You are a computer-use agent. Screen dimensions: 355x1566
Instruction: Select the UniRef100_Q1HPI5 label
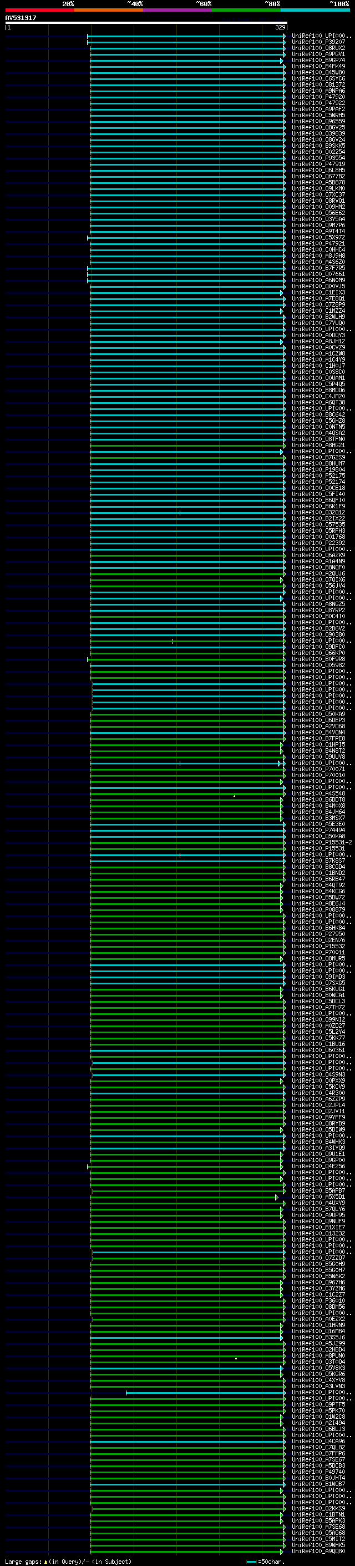pos(318,744)
